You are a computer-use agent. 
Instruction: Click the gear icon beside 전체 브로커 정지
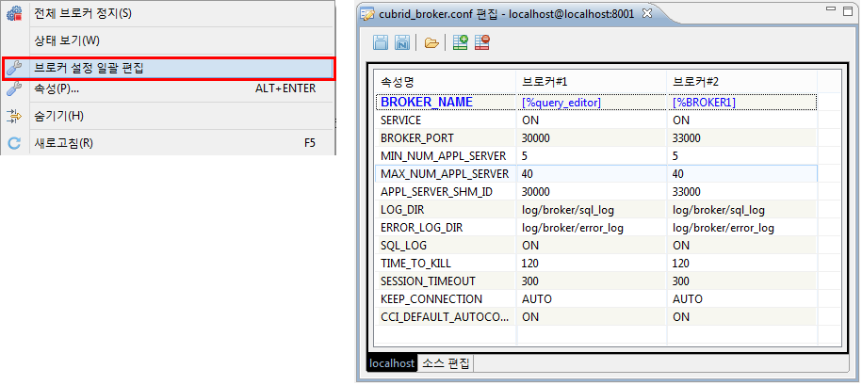(14, 13)
